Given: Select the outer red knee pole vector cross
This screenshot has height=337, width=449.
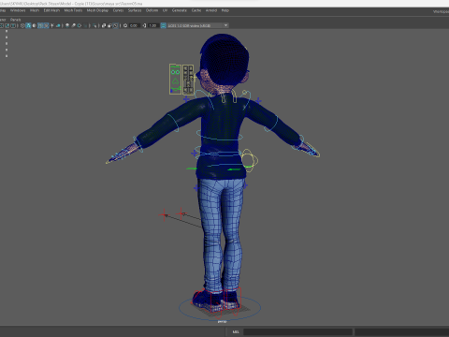Looking at the screenshot, I should click(x=164, y=215).
